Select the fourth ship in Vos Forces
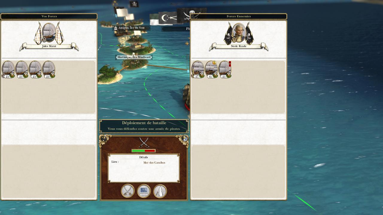This screenshot has width=383, height=215. [x=48, y=69]
